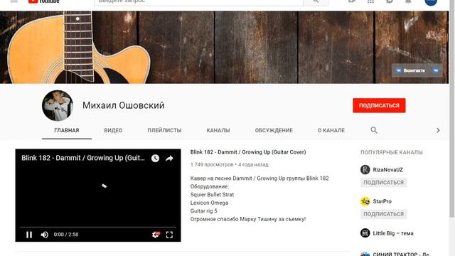Click the player's Share arrow icon
The height and width of the screenshot is (256, 455).
click(169, 158)
